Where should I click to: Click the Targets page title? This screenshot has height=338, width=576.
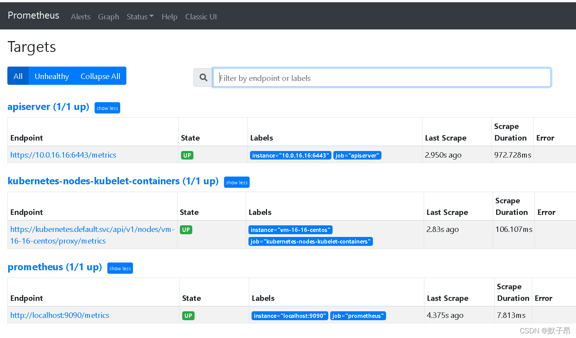[x=32, y=47]
